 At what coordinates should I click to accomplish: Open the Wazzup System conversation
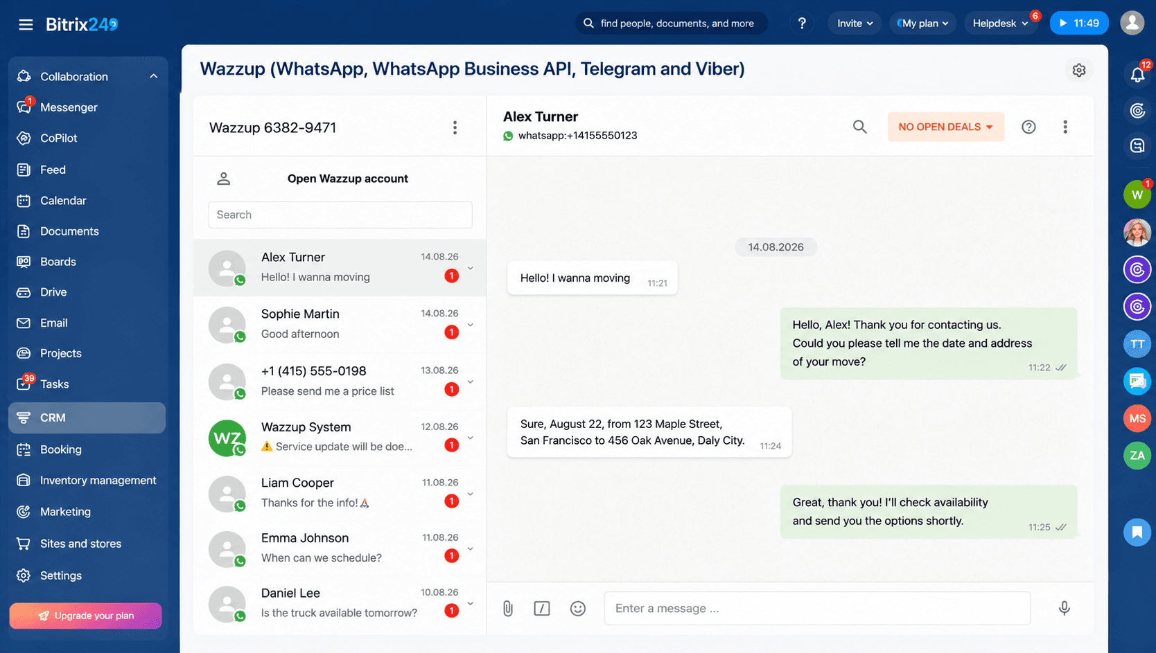340,437
